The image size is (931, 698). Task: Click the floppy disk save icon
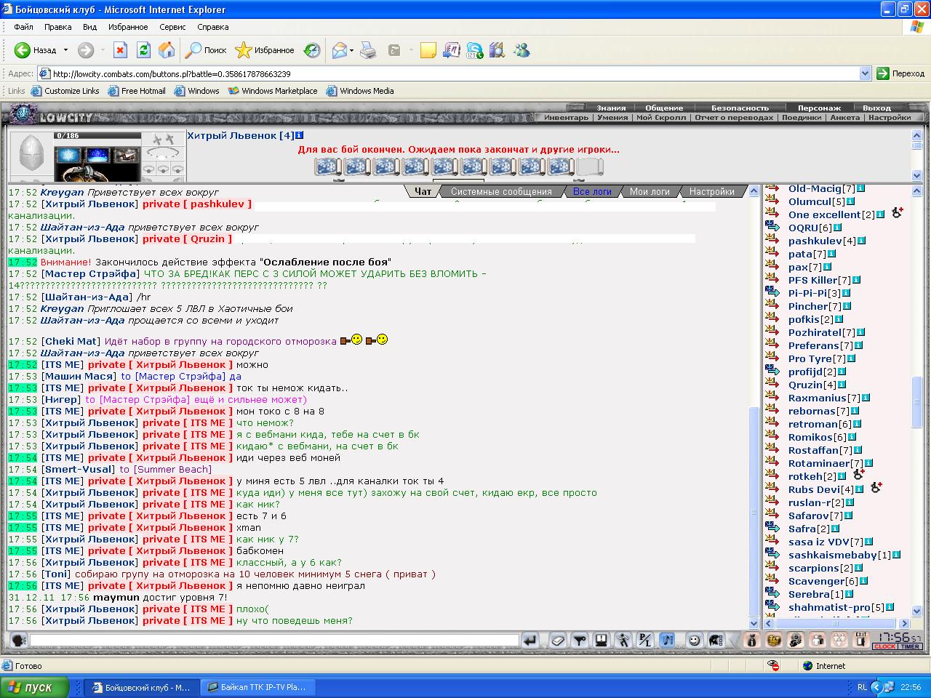pos(601,641)
